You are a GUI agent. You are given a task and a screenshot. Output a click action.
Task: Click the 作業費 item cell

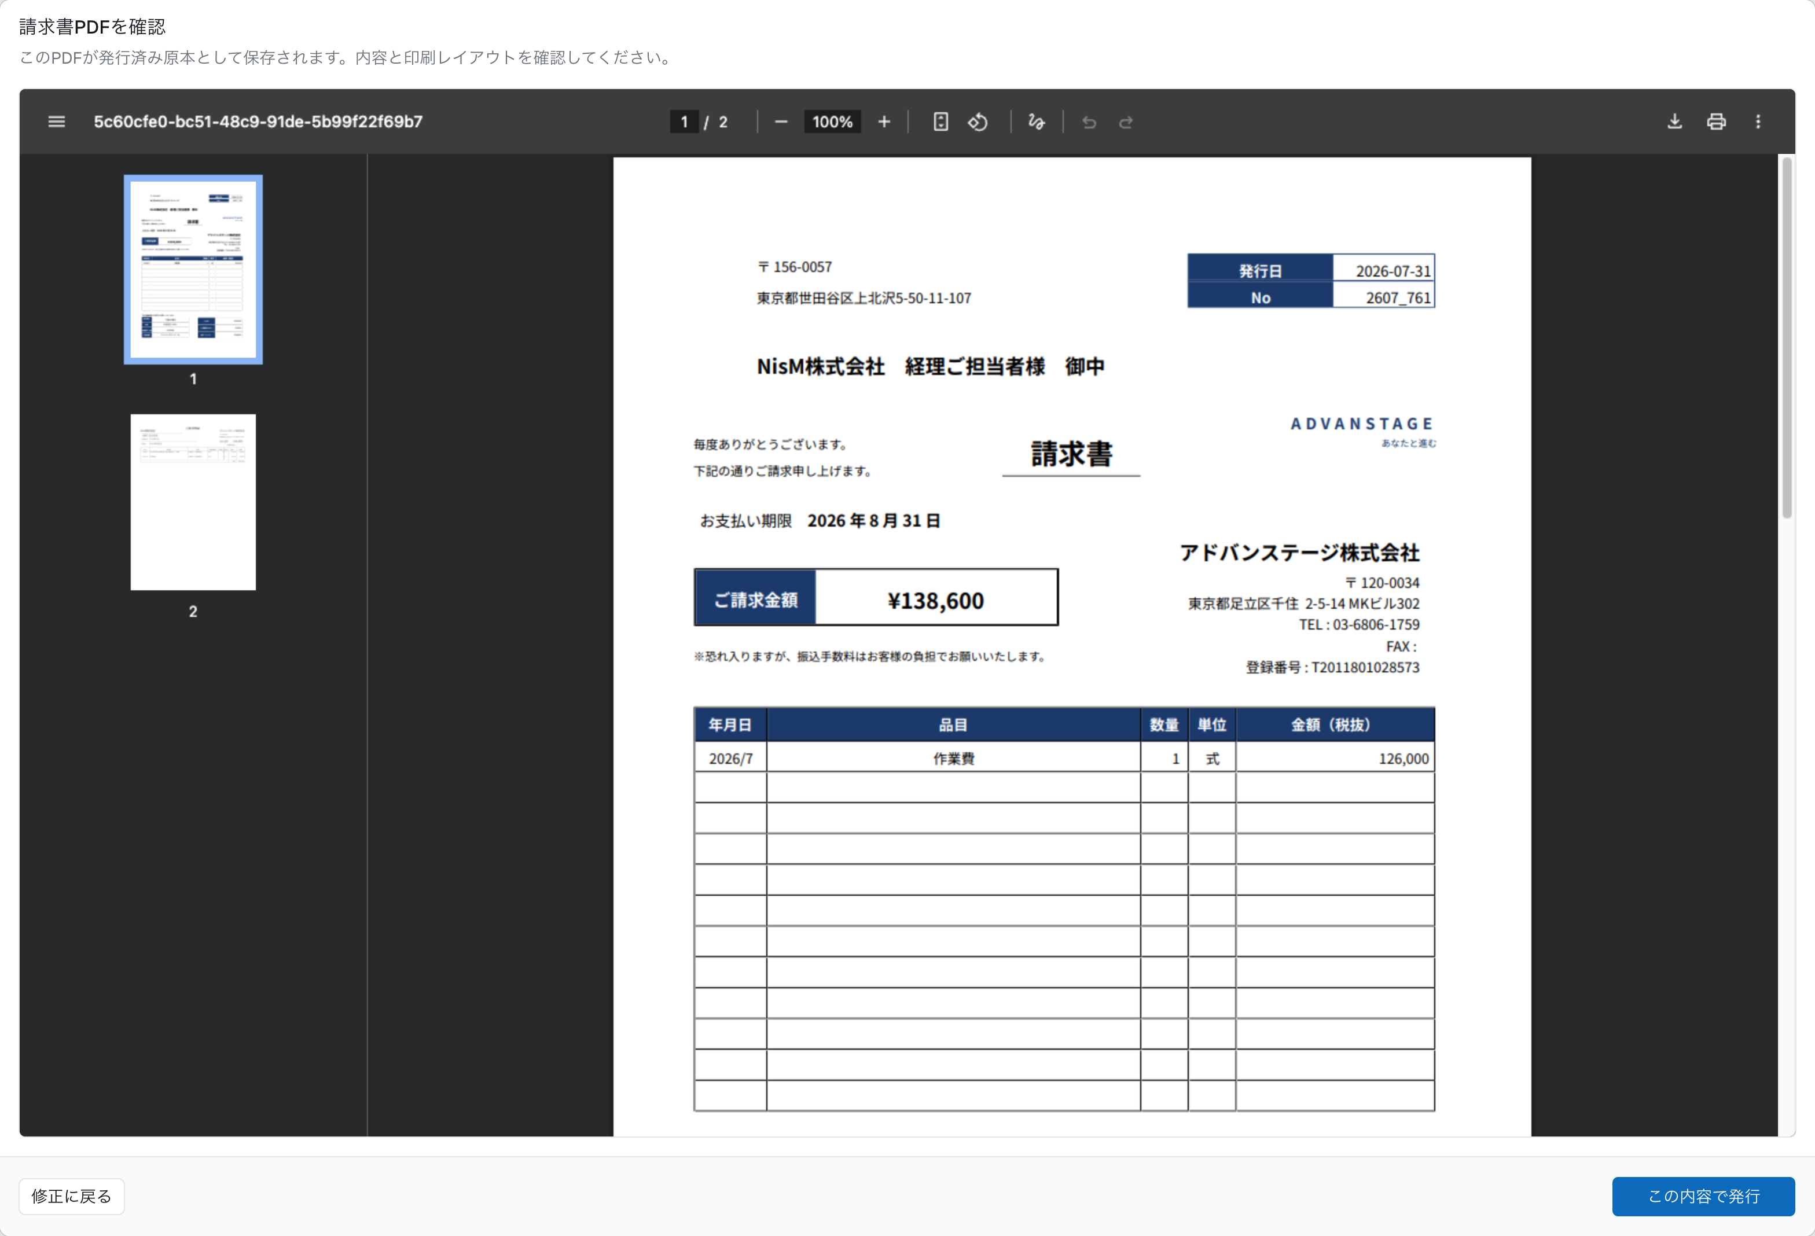(954, 758)
